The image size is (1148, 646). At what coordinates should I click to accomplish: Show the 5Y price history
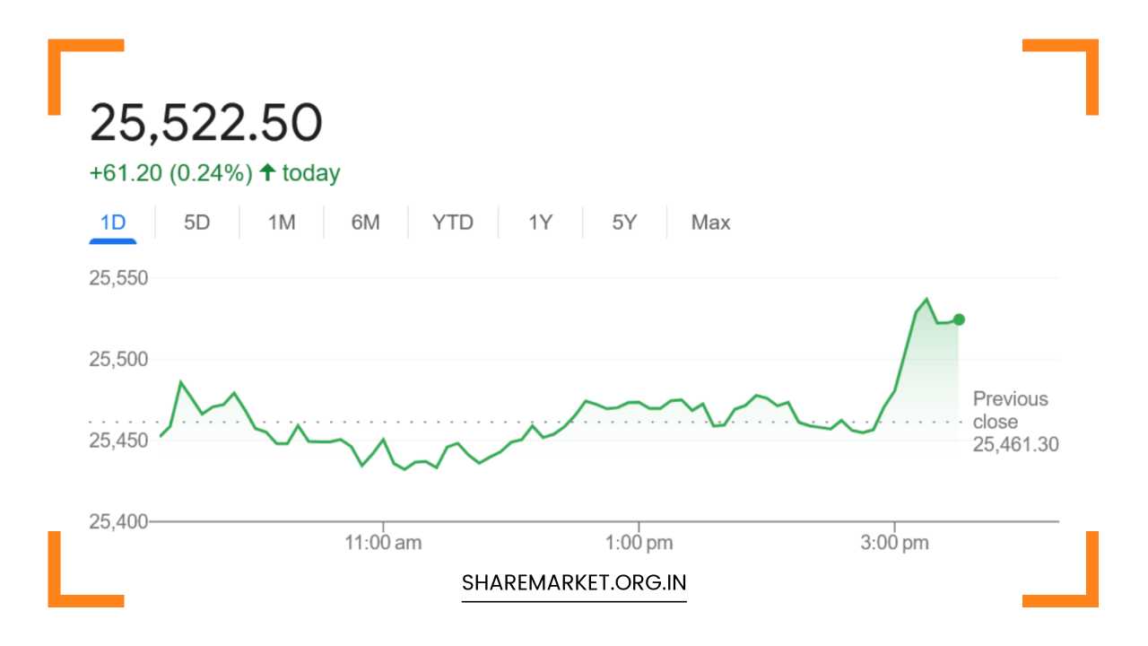pyautogui.click(x=623, y=223)
